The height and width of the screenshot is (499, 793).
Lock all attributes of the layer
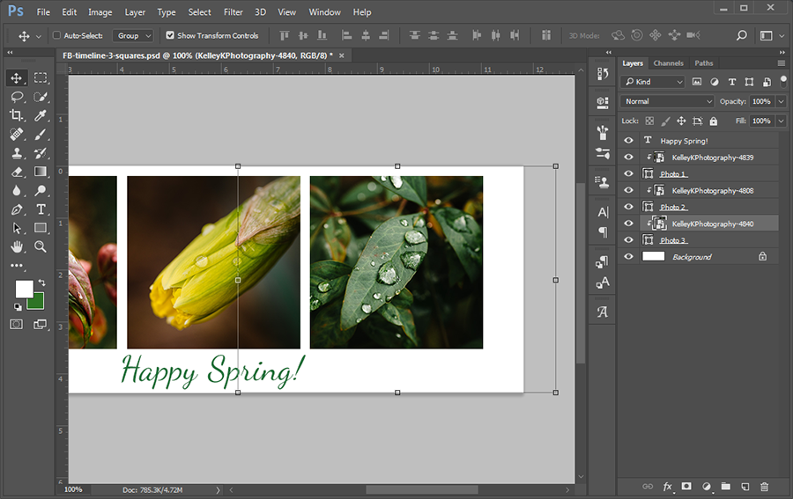[x=713, y=121]
